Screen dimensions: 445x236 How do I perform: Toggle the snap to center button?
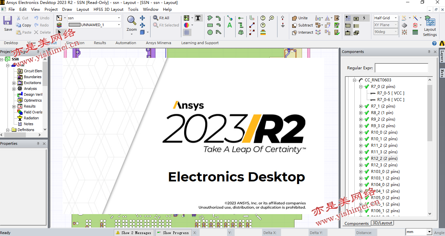point(356,18)
